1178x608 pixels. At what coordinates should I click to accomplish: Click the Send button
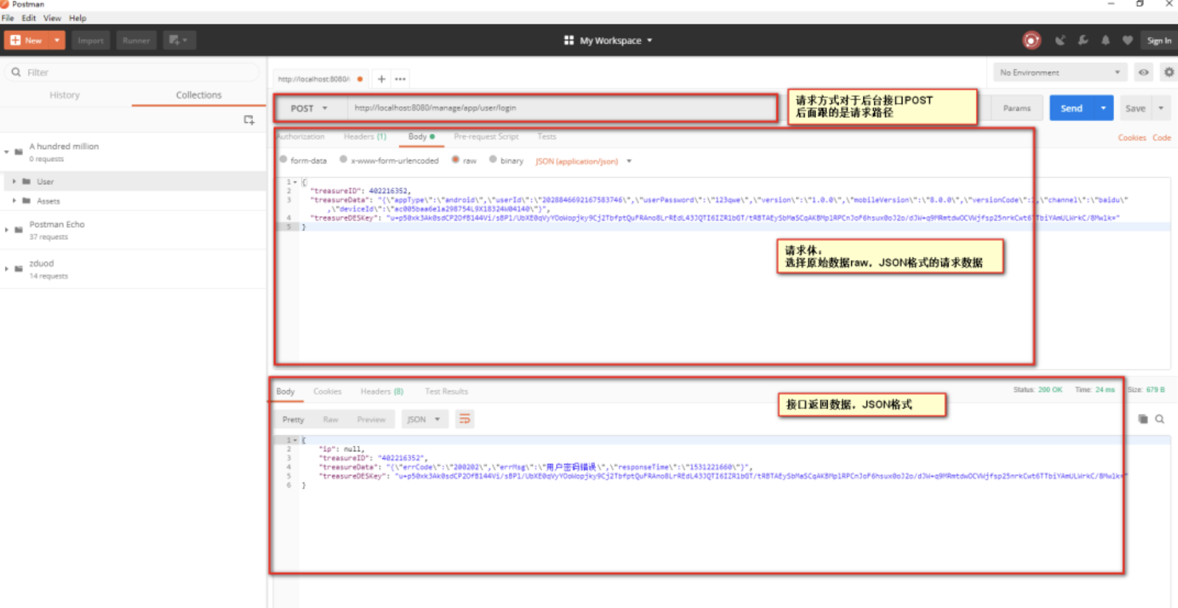click(1072, 108)
